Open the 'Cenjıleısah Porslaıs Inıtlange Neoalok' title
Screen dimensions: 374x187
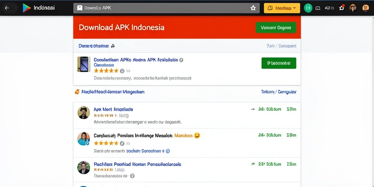133,136
